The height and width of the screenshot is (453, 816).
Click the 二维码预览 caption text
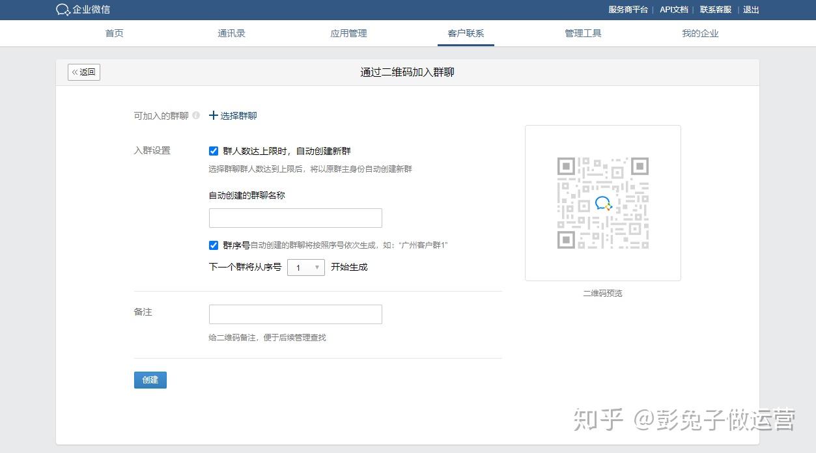(603, 294)
